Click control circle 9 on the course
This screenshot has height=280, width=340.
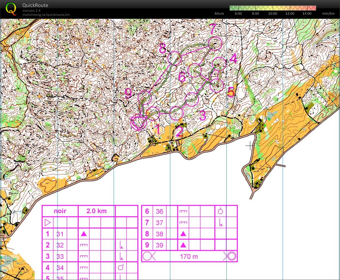click(x=145, y=97)
